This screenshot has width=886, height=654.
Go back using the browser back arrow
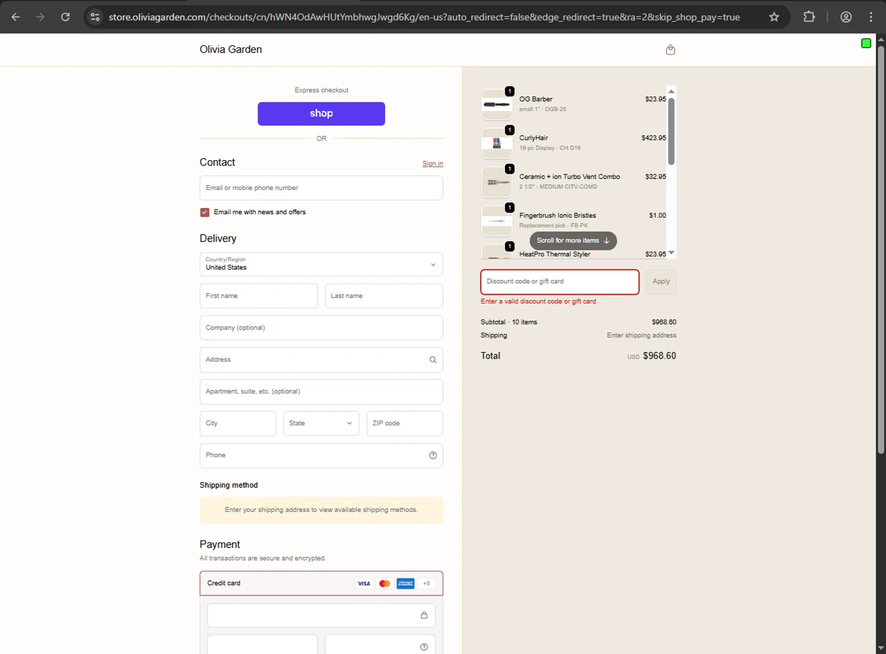16,17
